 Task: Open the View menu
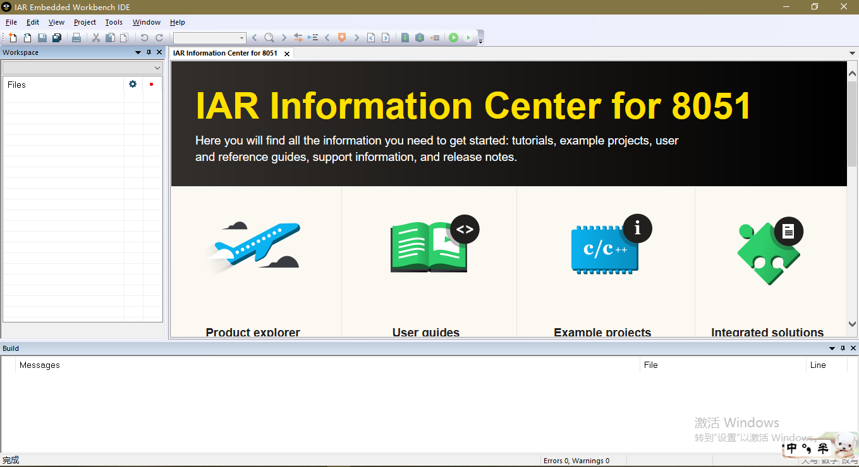(x=56, y=22)
